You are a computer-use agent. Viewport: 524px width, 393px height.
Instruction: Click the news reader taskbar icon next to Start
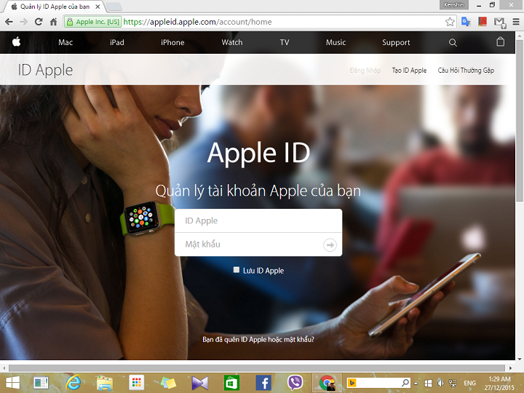pos(41,383)
